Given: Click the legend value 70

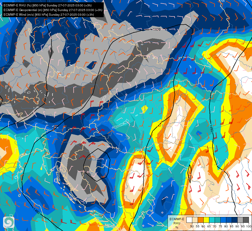Looking at the screenshot, I should click(215, 226).
